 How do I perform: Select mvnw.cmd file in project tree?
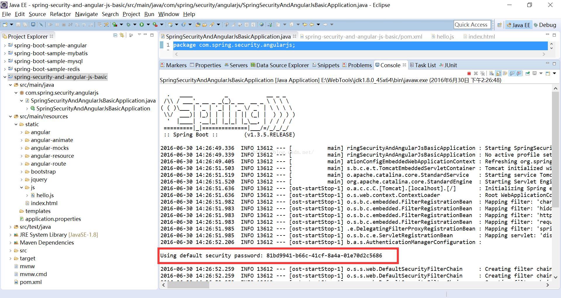point(31,274)
